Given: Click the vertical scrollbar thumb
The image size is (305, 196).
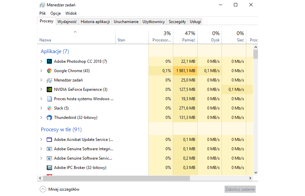Looking at the screenshot, I should click(x=256, y=54).
